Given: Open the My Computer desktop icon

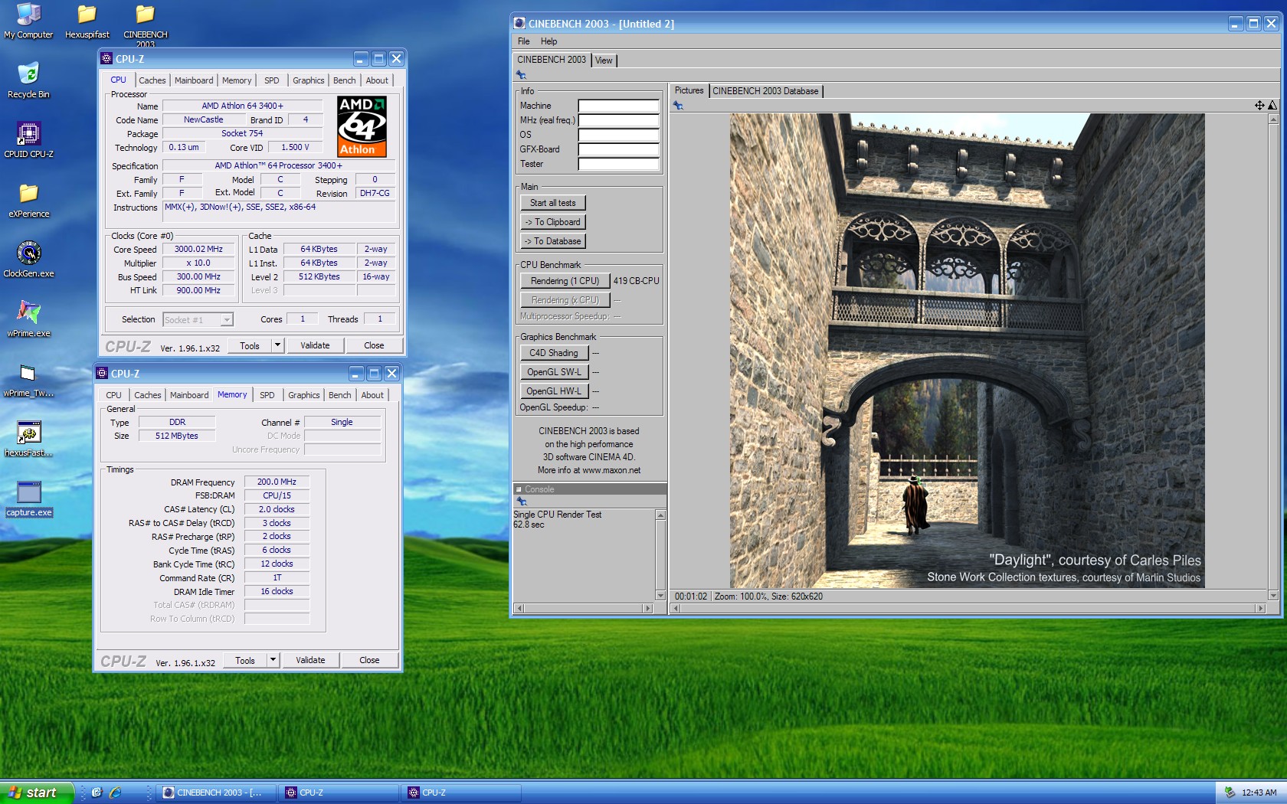Looking at the screenshot, I should coord(28,21).
